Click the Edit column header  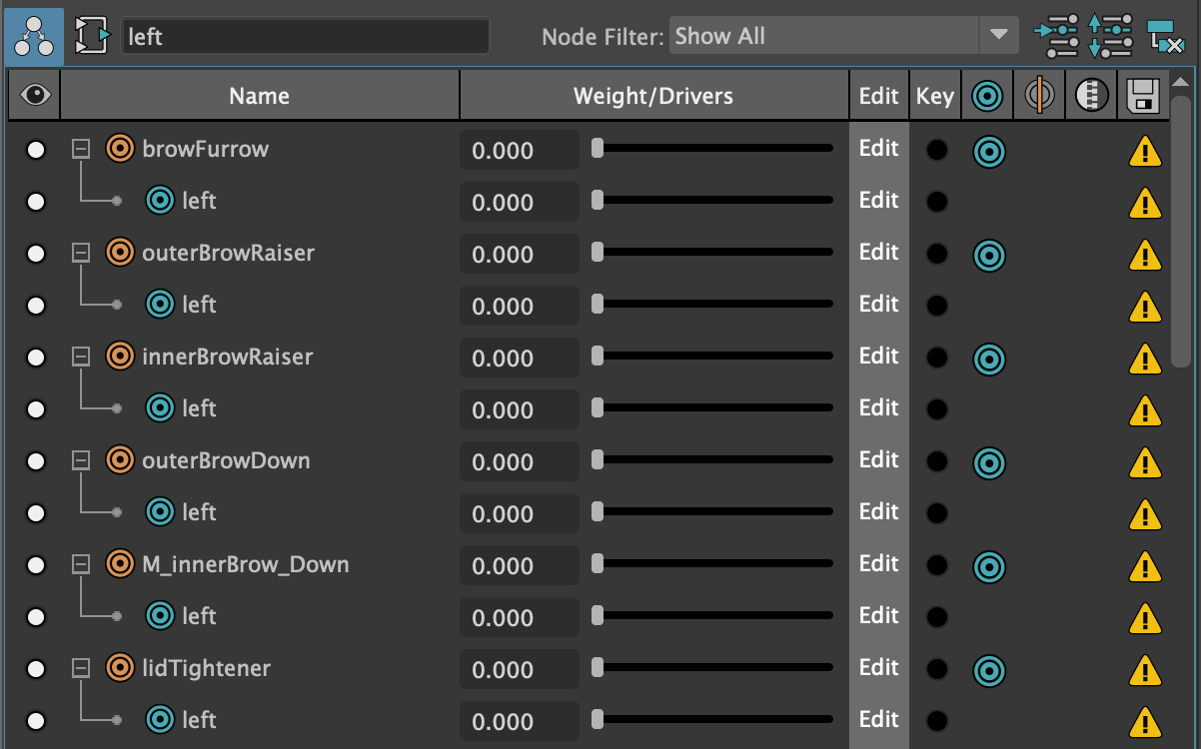click(879, 96)
